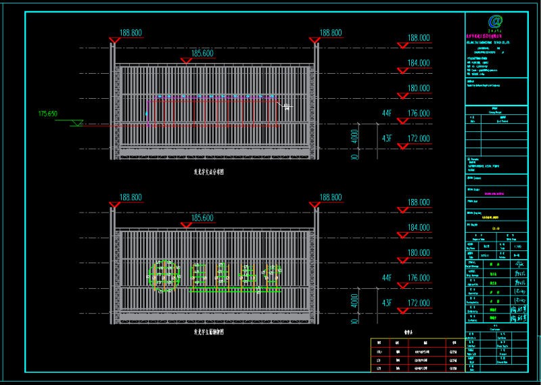Click the 185.600 elevation marker in lower drawing
541x385 pixels.
coord(203,218)
